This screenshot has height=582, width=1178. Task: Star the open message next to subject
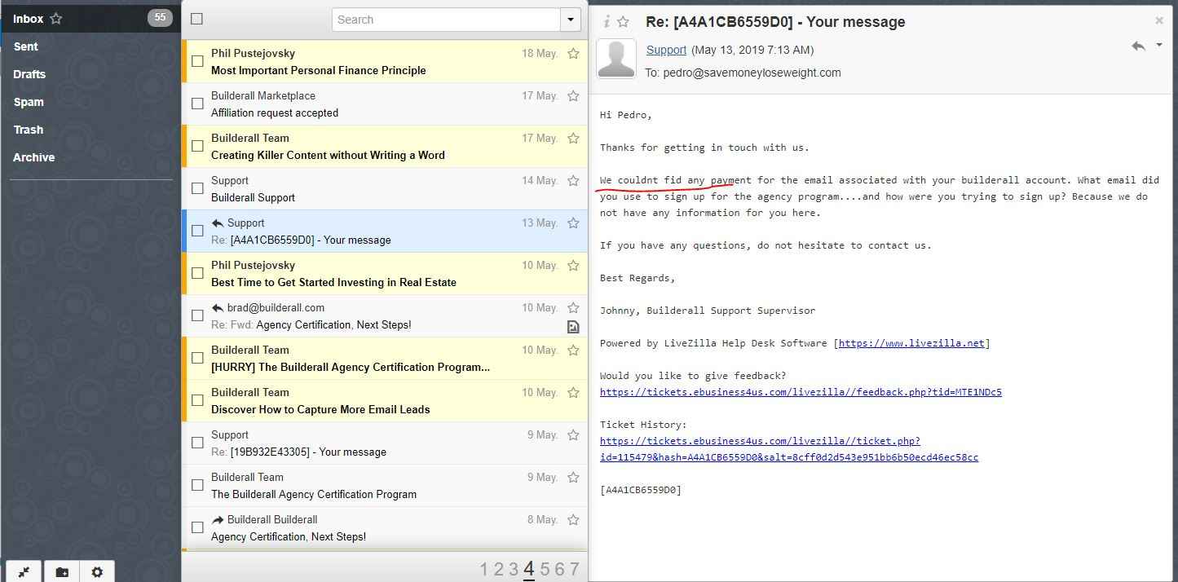coord(624,22)
